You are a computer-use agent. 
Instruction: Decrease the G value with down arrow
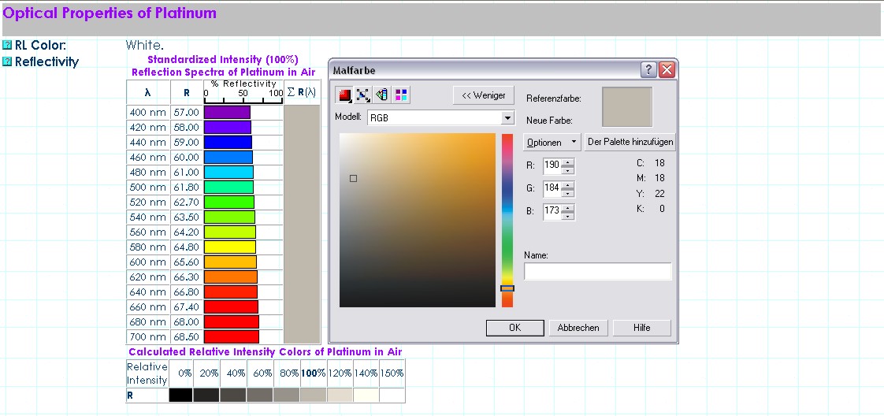pos(568,193)
